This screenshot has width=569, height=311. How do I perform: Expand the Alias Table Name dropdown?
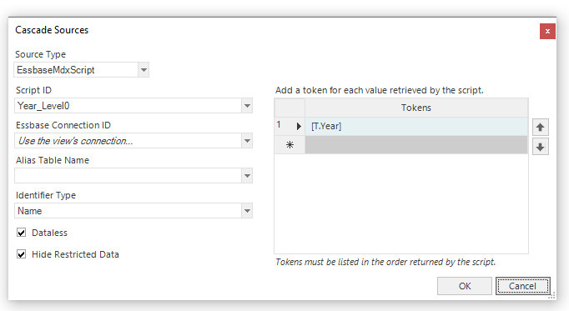coord(247,176)
